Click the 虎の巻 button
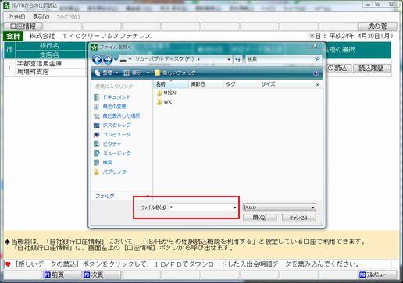The height and width of the screenshot is (283, 403). pos(377,27)
